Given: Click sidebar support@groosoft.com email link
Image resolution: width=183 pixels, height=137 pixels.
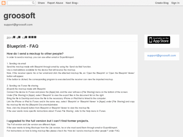Looking at the screenshot, I should 162,56.
